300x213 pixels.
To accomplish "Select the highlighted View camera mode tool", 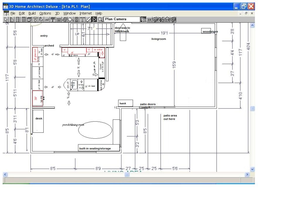I will click(x=94, y=20).
